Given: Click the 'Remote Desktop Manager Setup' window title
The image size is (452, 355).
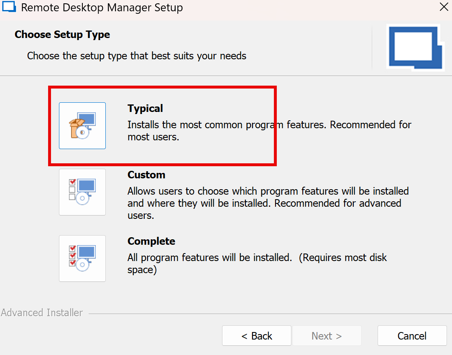Looking at the screenshot, I should 102,8.
